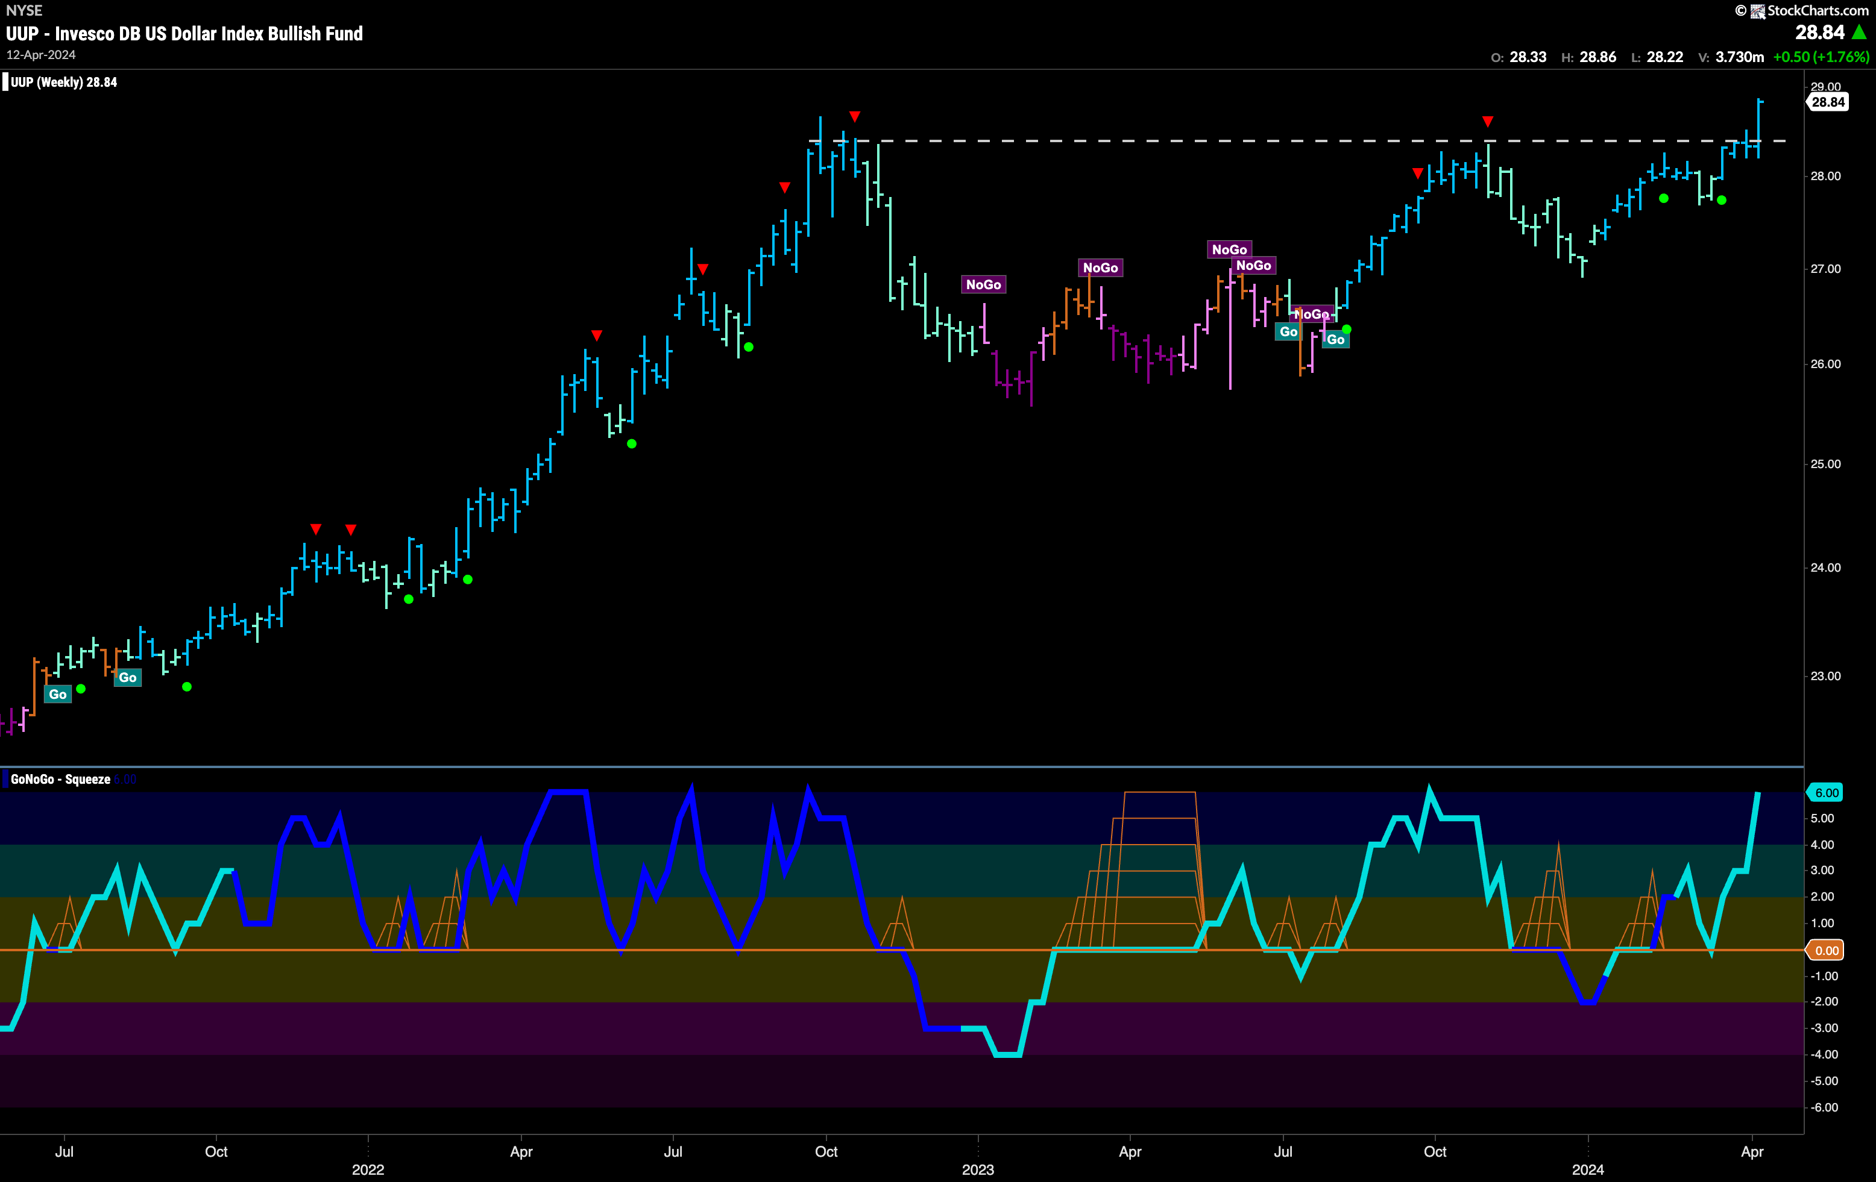
Task: Click the 2023 year label on time axis
Action: click(x=978, y=1169)
